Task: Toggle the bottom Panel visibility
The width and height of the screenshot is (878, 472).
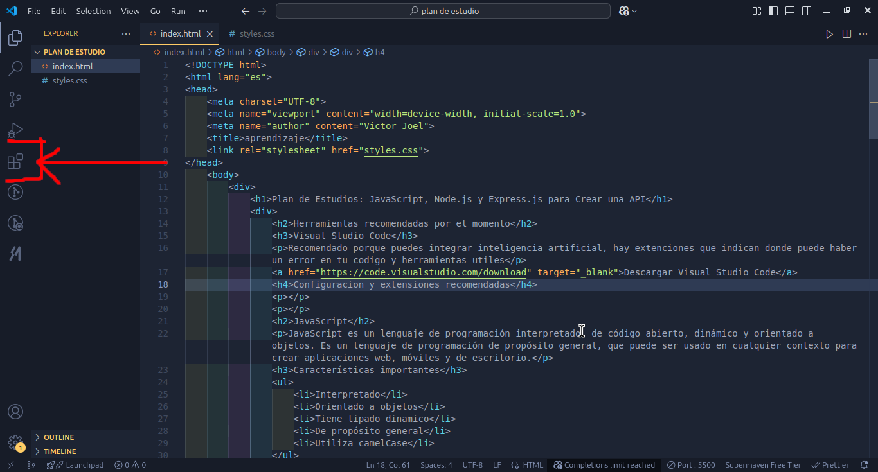Action: (790, 11)
